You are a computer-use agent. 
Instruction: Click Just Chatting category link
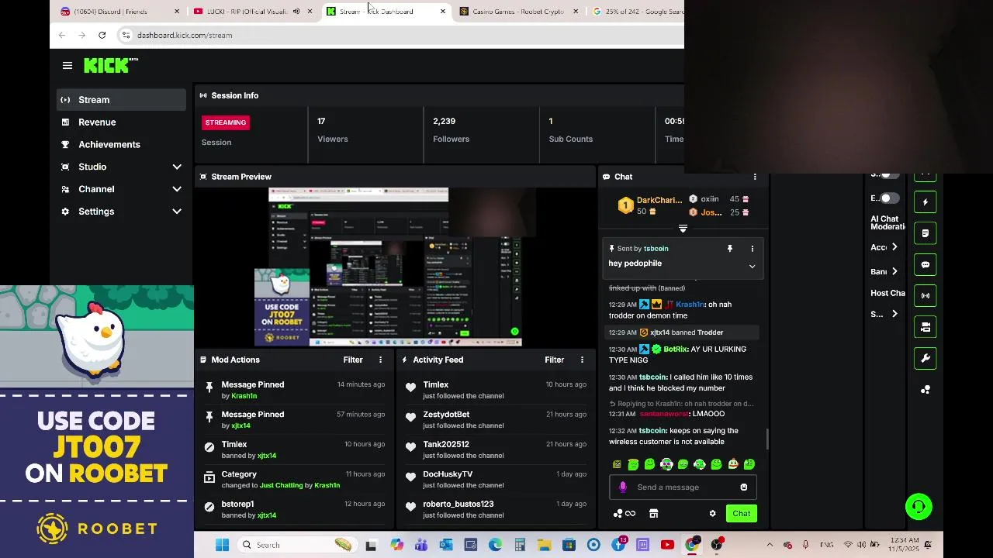(x=281, y=485)
